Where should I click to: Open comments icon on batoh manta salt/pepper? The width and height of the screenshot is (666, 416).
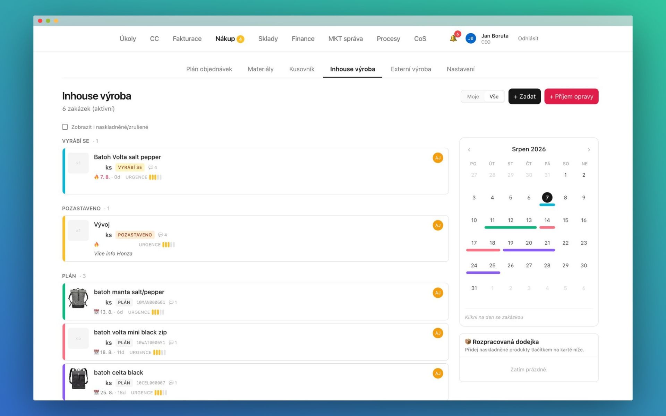point(171,303)
